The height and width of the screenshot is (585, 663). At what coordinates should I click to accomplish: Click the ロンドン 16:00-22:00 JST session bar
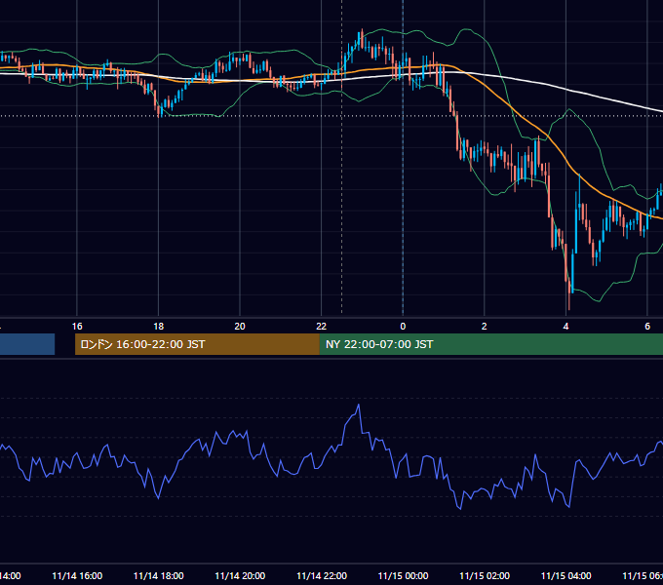pos(197,344)
